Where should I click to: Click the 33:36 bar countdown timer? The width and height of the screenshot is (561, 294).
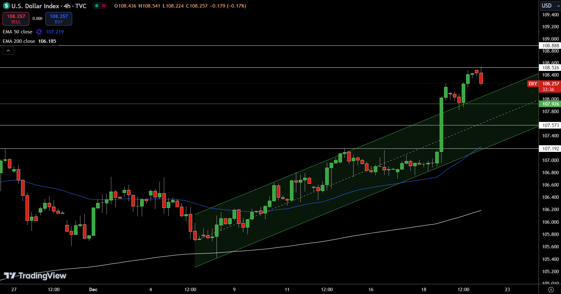coord(548,89)
